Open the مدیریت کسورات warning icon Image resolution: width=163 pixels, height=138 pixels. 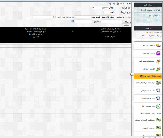coord(158,128)
